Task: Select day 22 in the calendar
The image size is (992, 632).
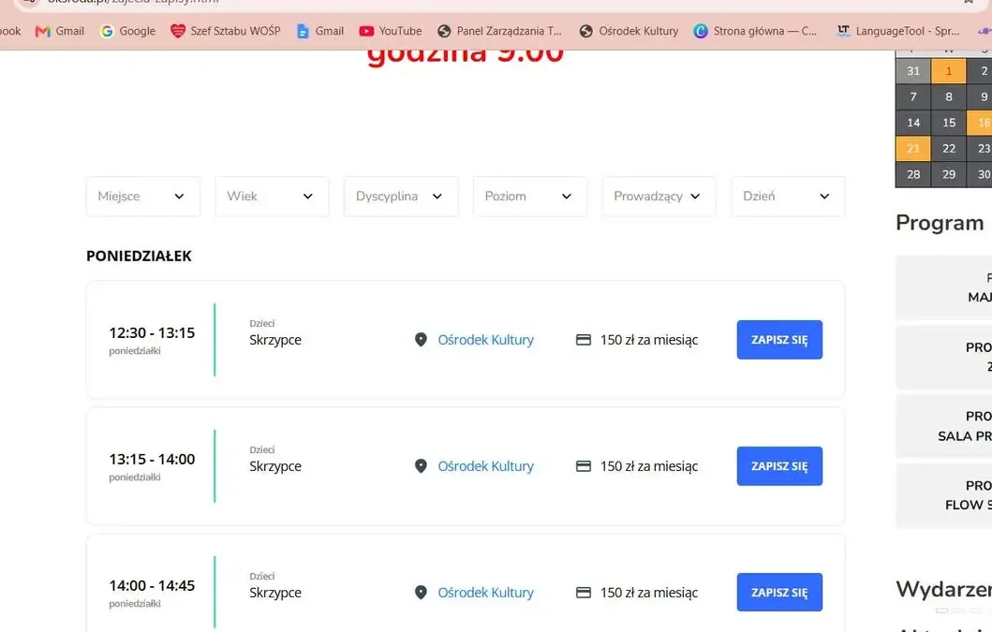Action: 948,149
